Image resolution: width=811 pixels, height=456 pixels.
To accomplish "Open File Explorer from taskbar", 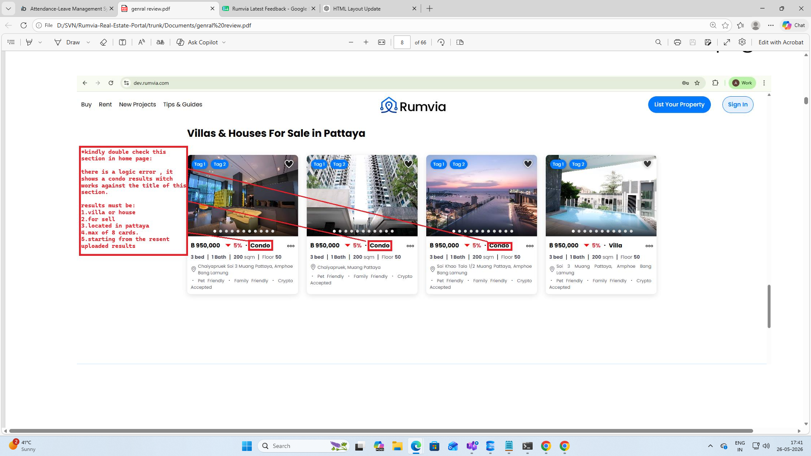I will point(397,446).
